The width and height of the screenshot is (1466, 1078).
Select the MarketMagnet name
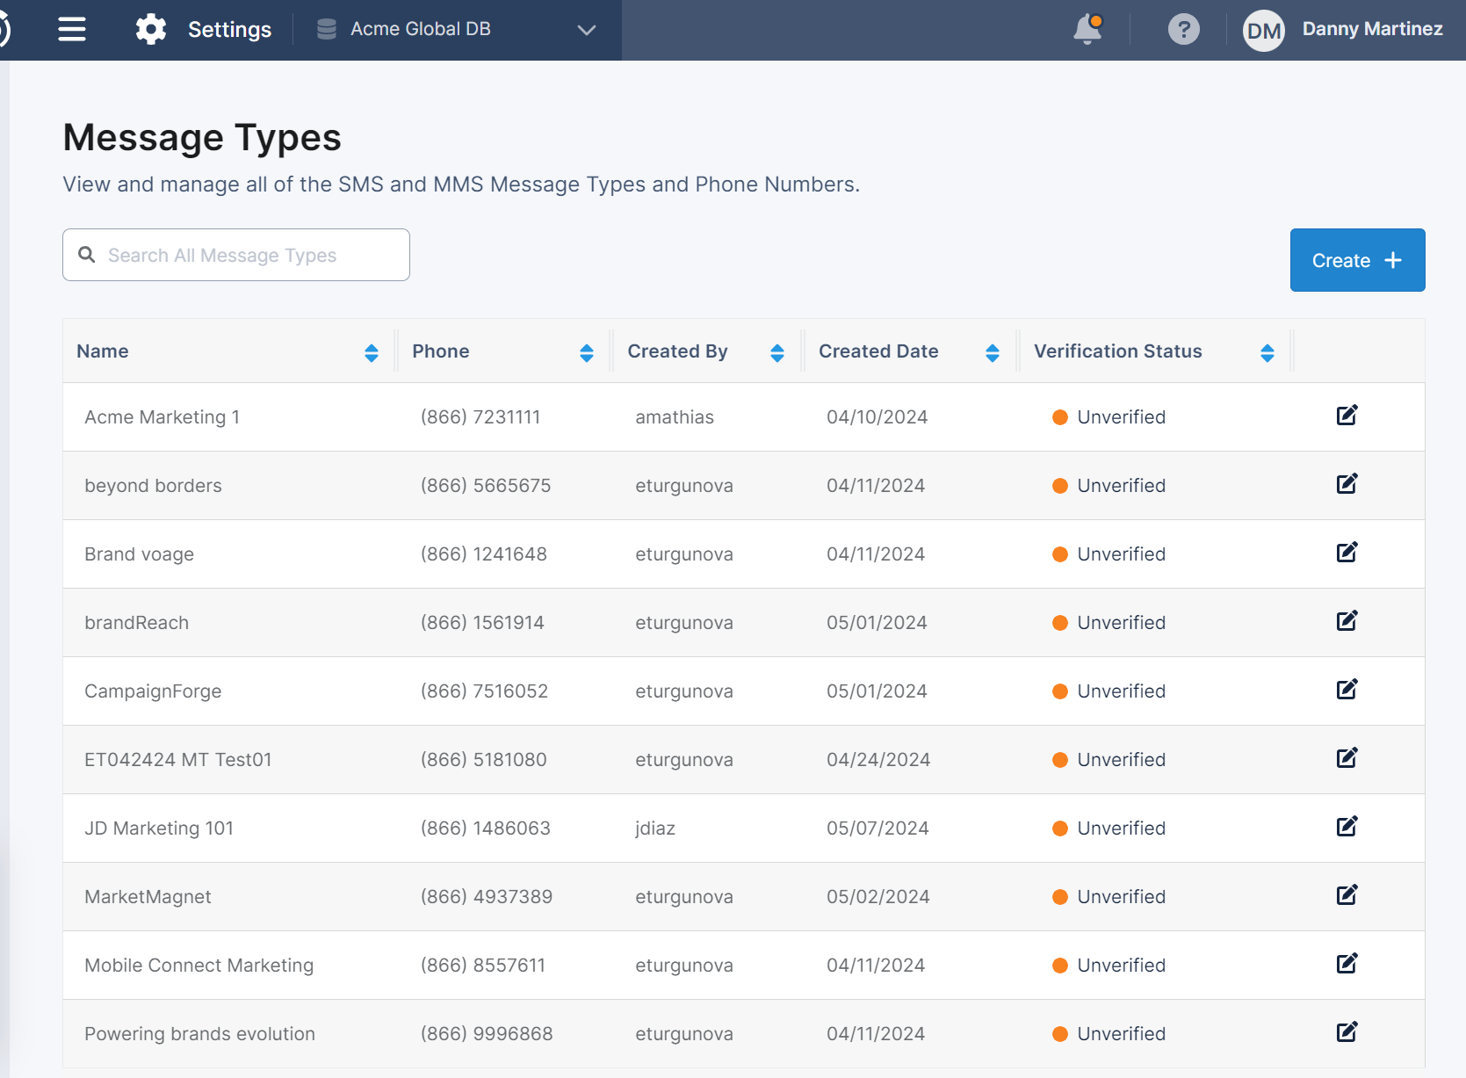(148, 897)
